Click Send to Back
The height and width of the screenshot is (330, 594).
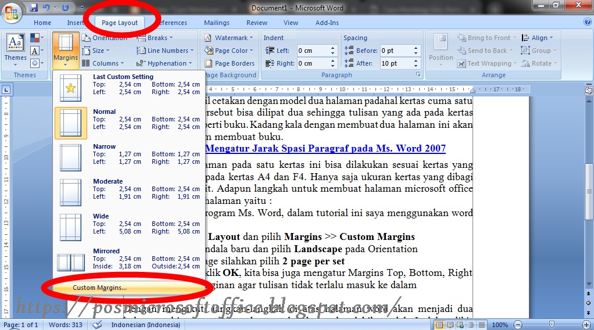click(485, 51)
